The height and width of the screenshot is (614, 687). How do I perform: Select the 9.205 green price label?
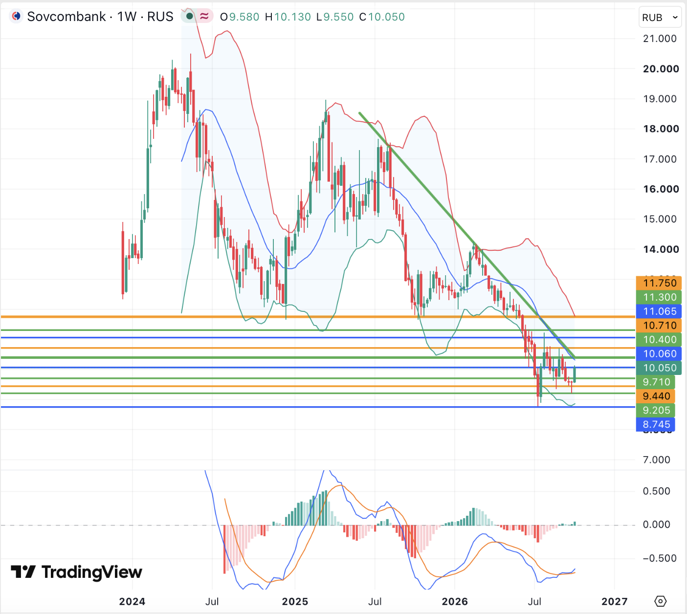point(656,411)
